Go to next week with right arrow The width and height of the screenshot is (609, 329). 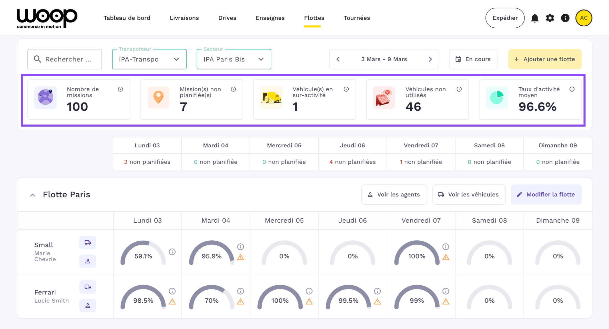point(430,59)
